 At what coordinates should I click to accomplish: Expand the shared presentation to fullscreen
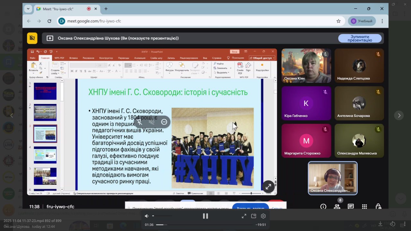click(268, 186)
